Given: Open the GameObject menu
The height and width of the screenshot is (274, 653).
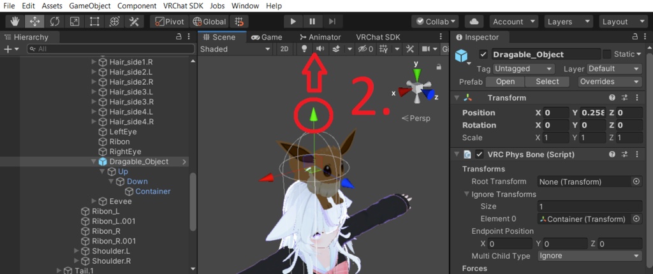Looking at the screenshot, I should pos(90,6).
